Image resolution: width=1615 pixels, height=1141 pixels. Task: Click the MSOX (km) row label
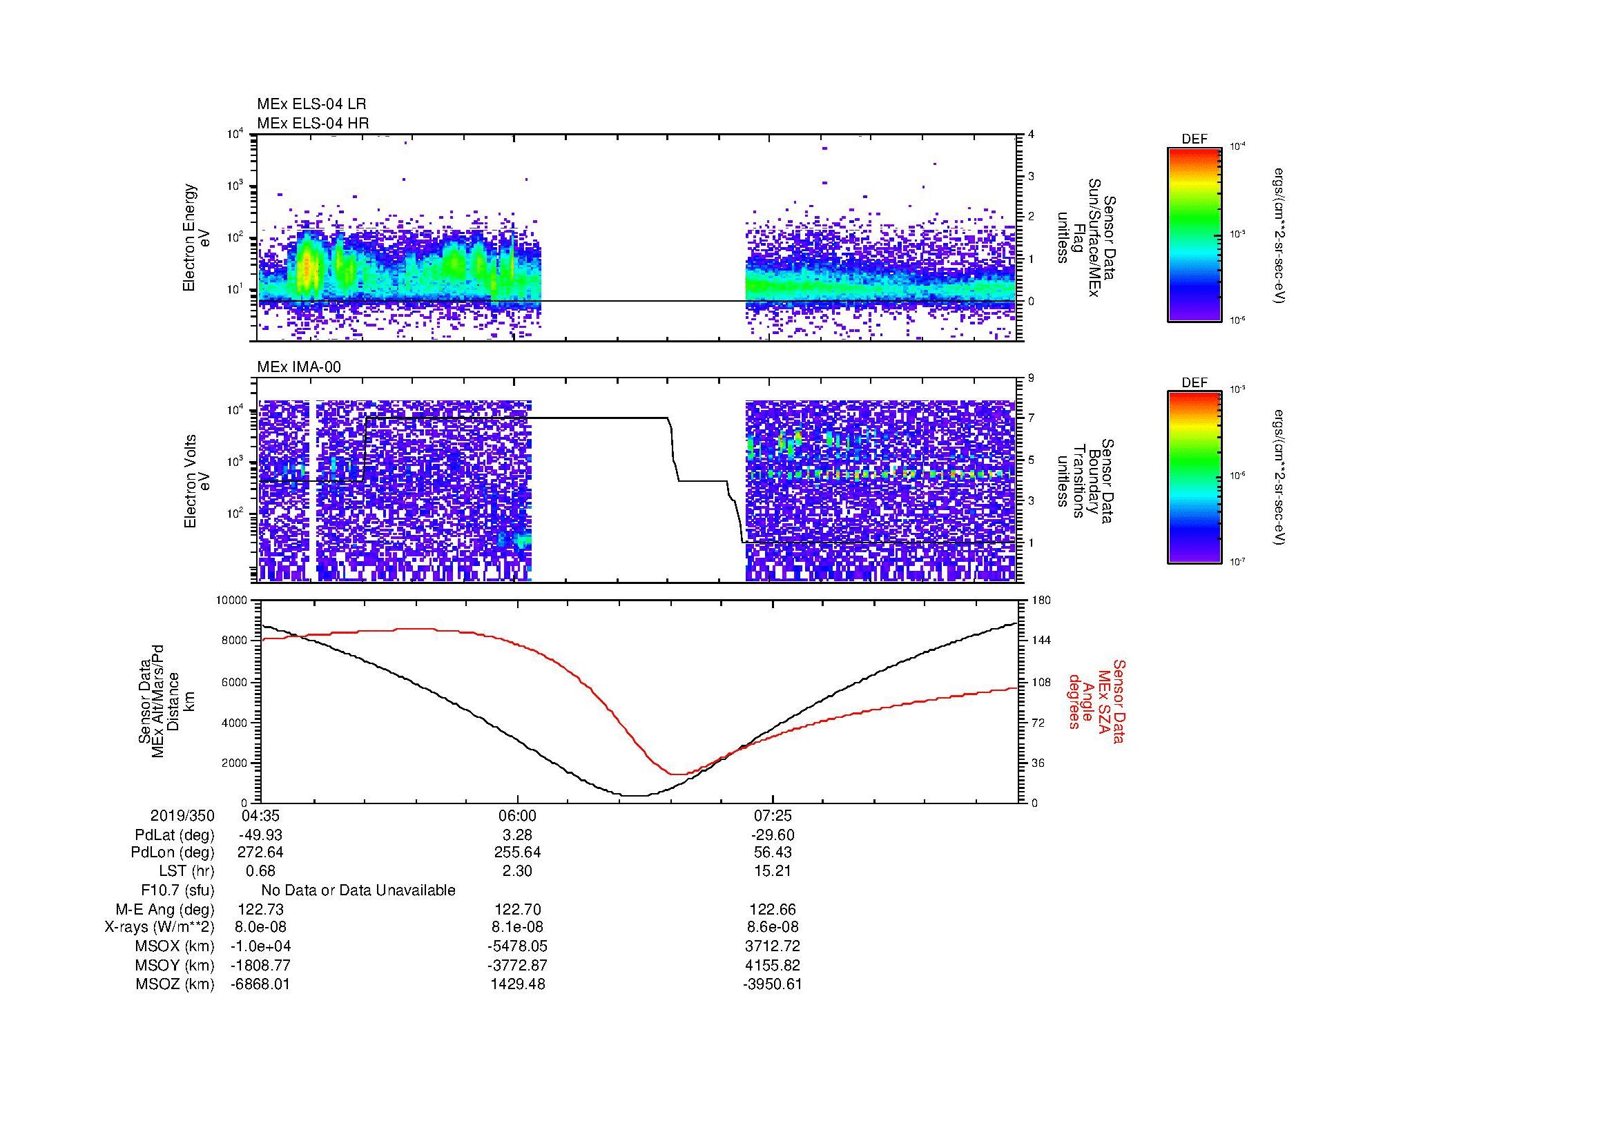point(175,947)
